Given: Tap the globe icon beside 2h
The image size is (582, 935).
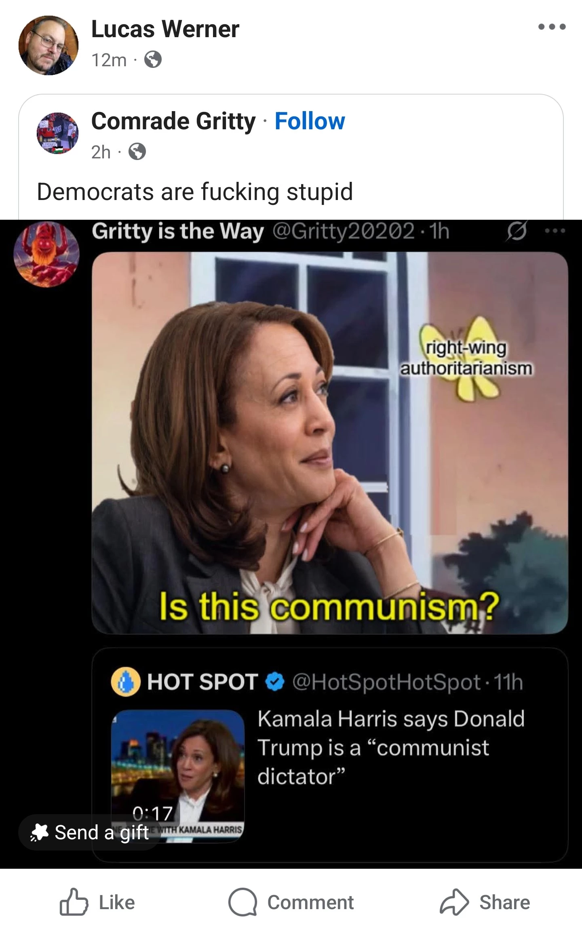Looking at the screenshot, I should pos(137,152).
